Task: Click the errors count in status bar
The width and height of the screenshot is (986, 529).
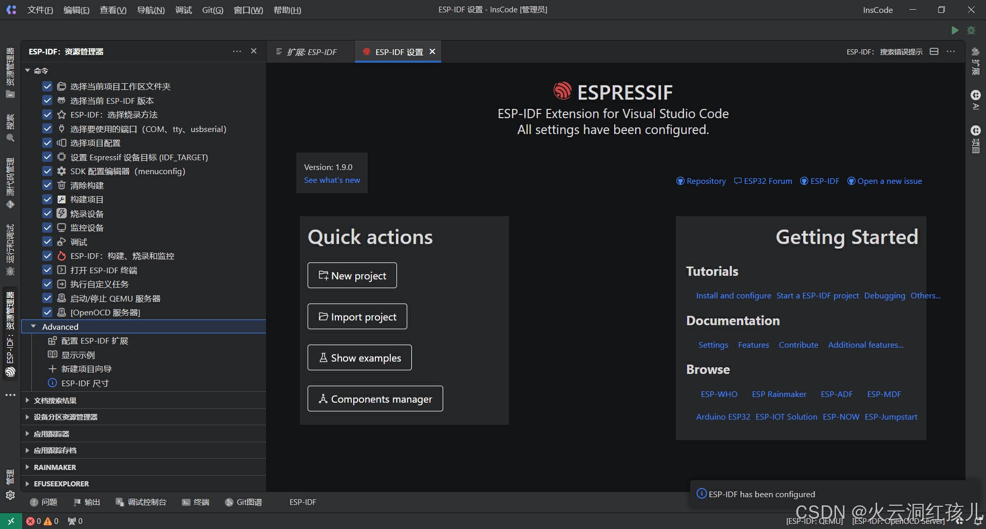Action: pyautogui.click(x=34, y=521)
